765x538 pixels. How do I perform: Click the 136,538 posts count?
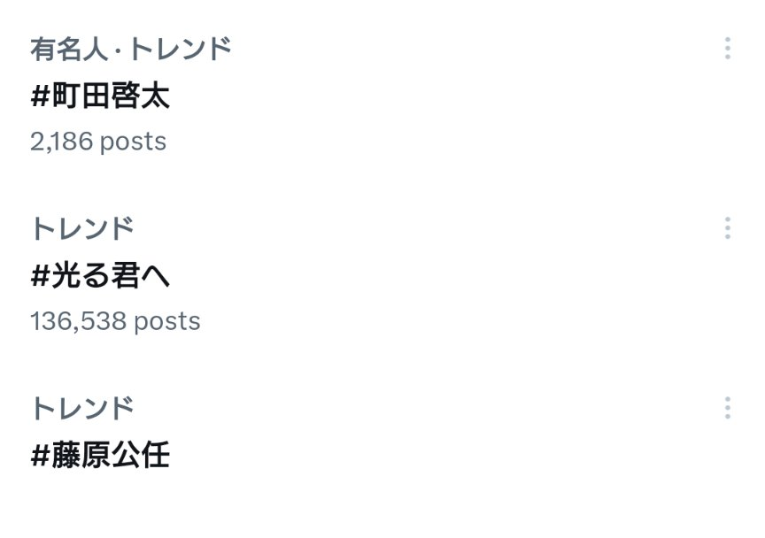115,320
